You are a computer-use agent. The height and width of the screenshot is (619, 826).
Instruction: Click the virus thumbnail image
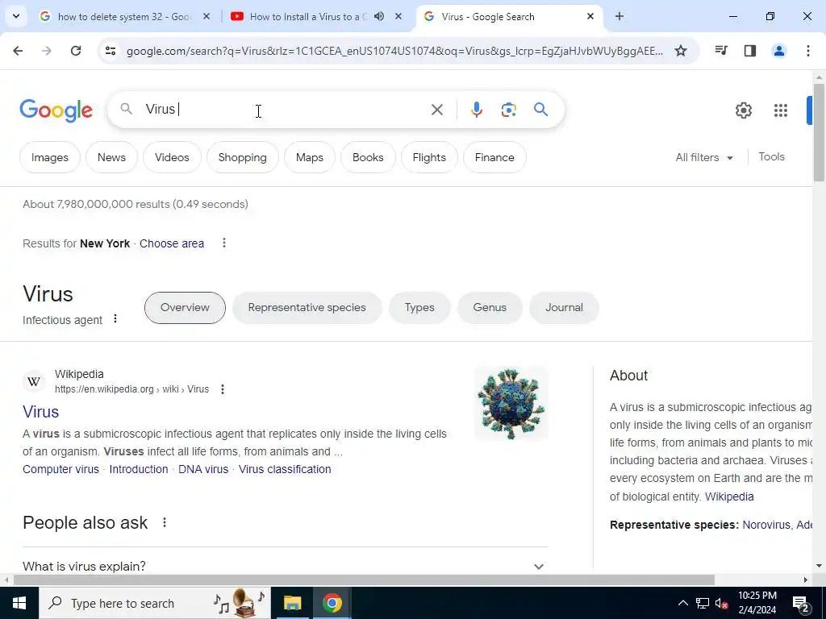pos(511,403)
